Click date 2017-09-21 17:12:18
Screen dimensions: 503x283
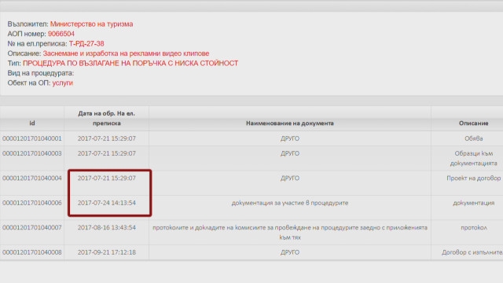point(107,252)
